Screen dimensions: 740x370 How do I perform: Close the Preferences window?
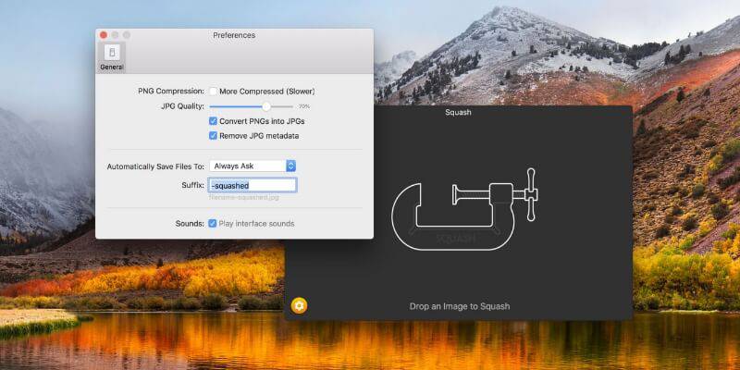click(x=104, y=35)
